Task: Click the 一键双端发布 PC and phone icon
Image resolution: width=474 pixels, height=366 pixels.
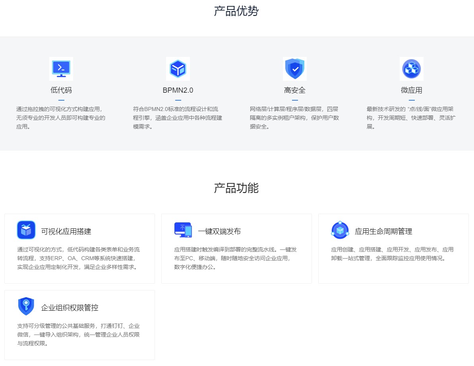Action: click(x=183, y=230)
